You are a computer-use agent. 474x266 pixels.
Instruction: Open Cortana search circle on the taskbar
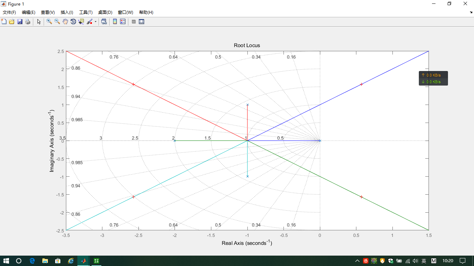19,261
